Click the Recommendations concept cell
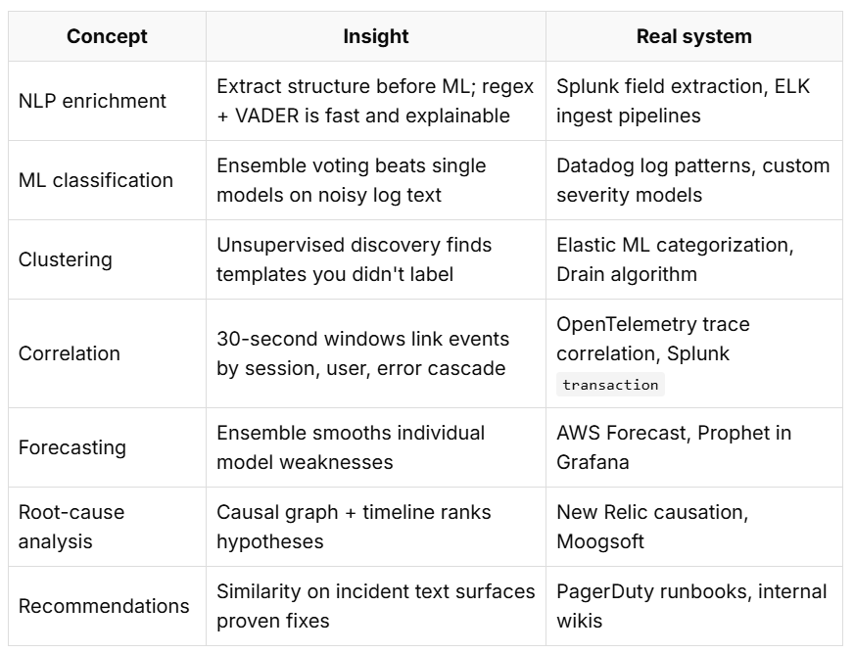This screenshot has width=854, height=653. (x=108, y=606)
